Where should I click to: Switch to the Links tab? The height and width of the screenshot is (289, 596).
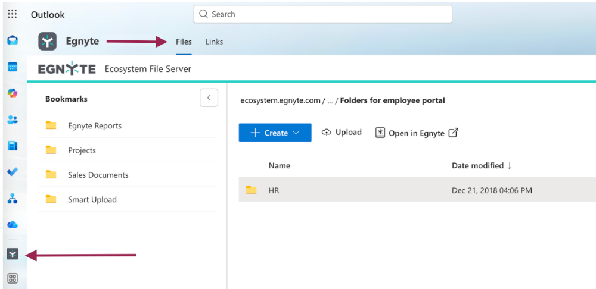[x=214, y=42]
